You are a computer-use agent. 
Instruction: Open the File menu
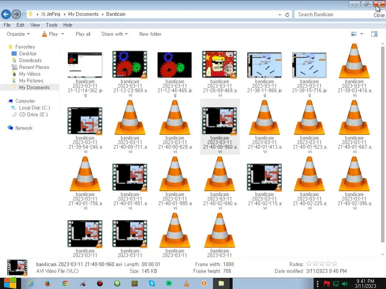[x=7, y=25]
